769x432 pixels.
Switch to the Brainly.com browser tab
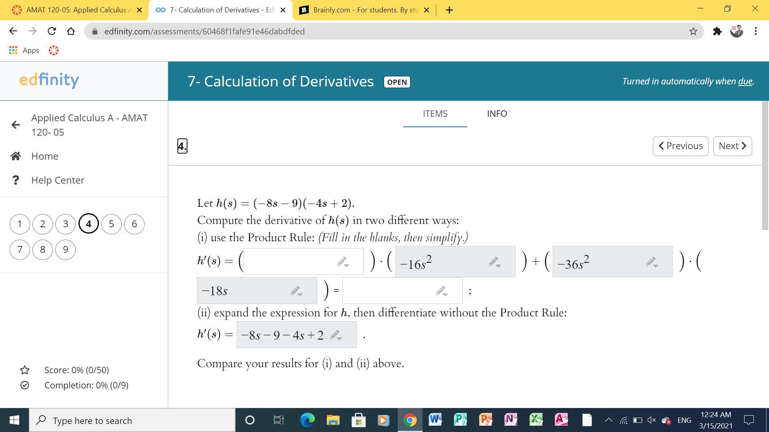pos(364,10)
